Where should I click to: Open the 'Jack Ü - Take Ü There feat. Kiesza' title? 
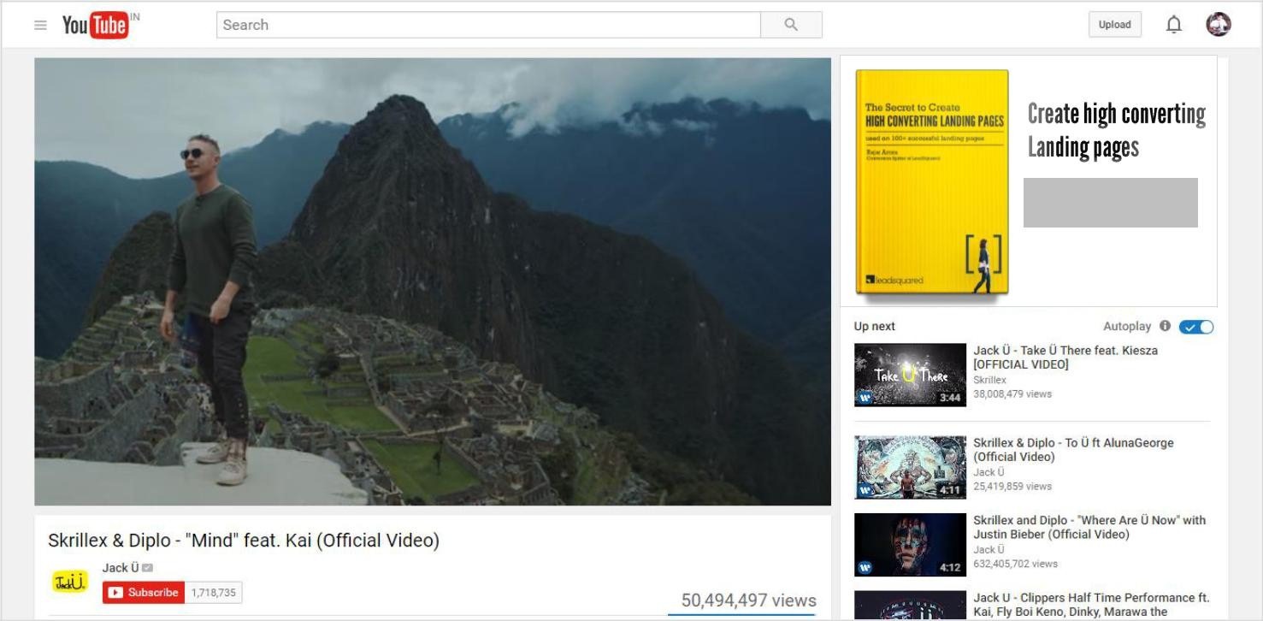point(1065,358)
